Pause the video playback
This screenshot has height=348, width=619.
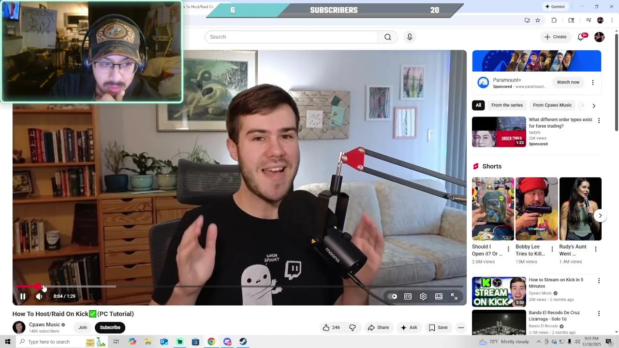23,296
